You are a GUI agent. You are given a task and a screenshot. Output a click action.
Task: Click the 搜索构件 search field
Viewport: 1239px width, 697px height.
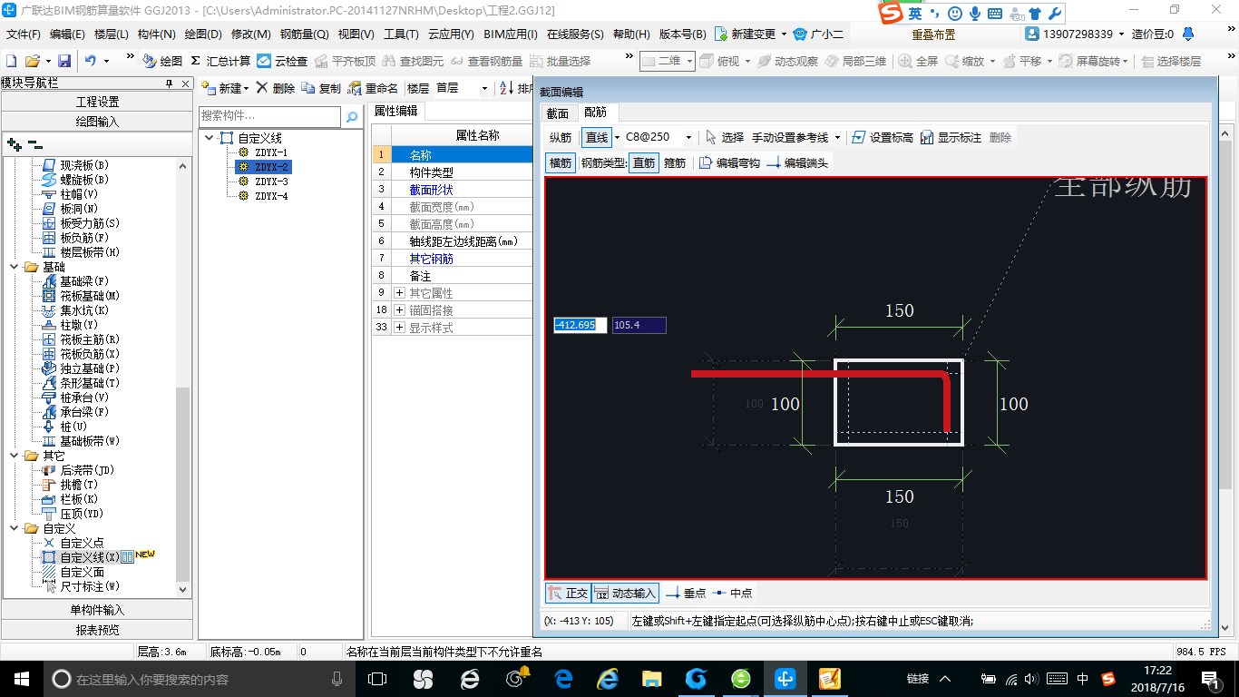pos(270,117)
